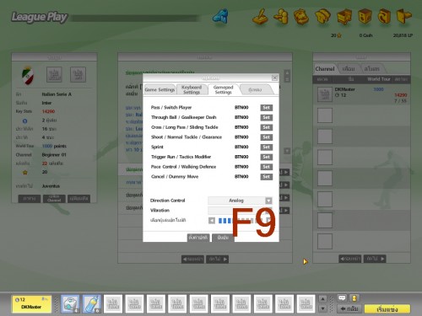
Task: Click Set for Through Ball / Goalkeeper Dash
Action: (266, 117)
